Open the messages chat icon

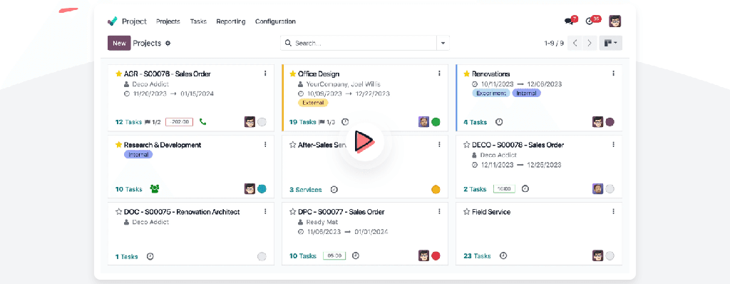point(569,21)
